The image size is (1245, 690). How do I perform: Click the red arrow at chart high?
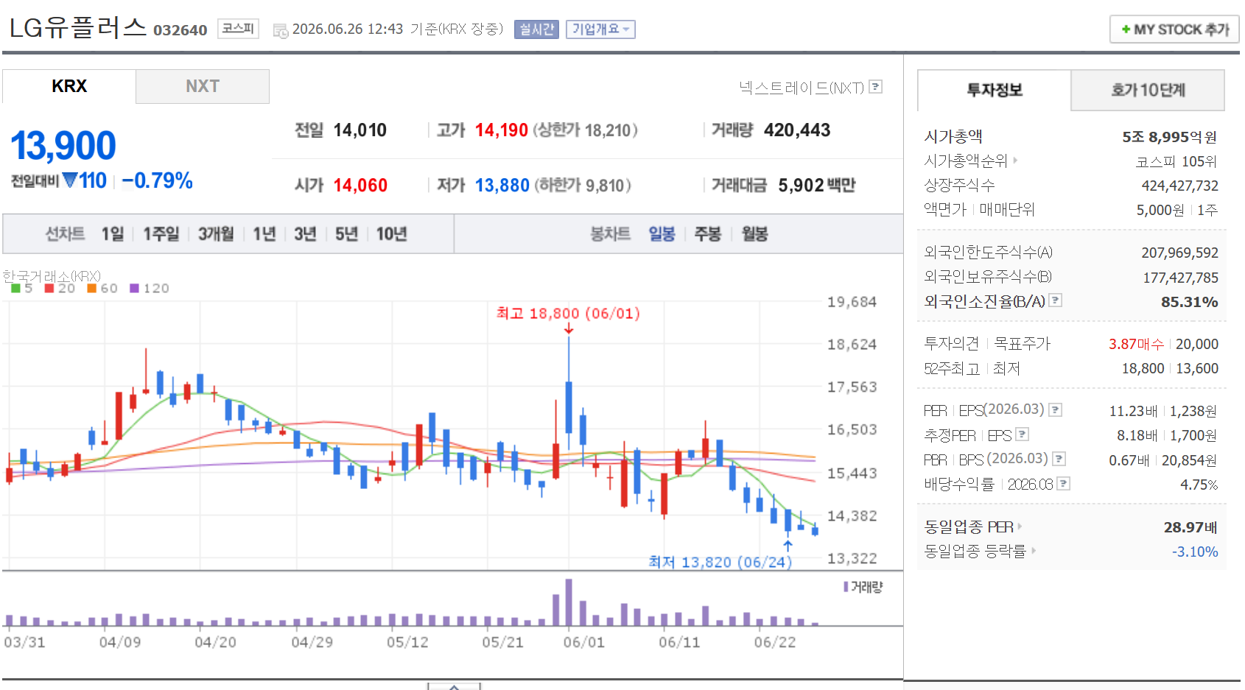569,328
